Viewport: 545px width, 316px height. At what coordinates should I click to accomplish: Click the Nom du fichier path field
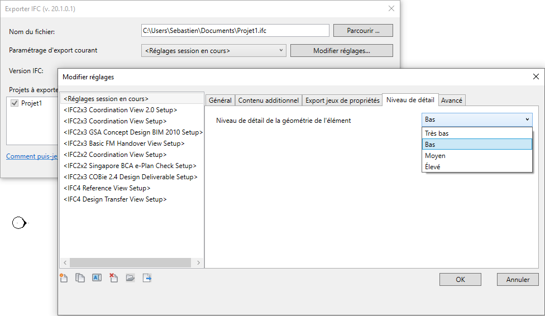[x=235, y=31]
